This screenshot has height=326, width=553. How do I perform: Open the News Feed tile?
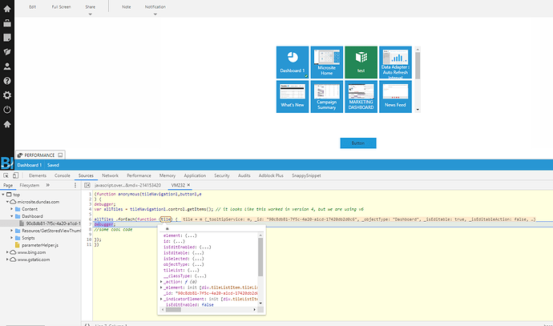pos(395,97)
